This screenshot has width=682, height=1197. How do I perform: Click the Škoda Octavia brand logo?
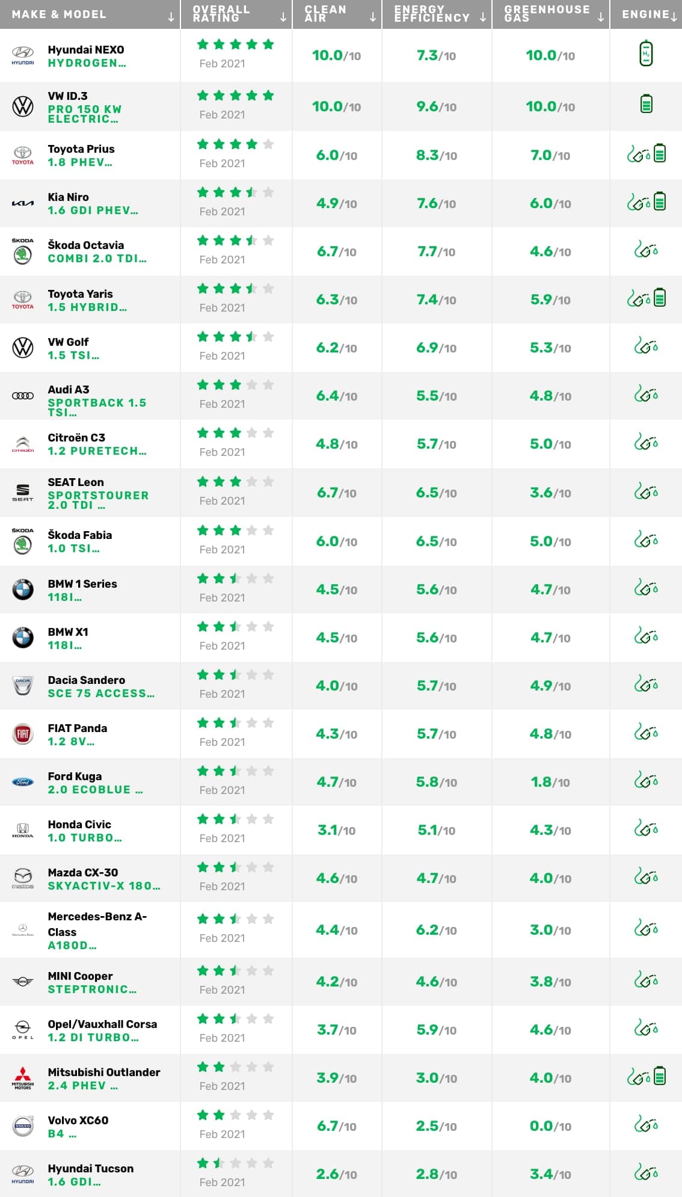point(23,251)
